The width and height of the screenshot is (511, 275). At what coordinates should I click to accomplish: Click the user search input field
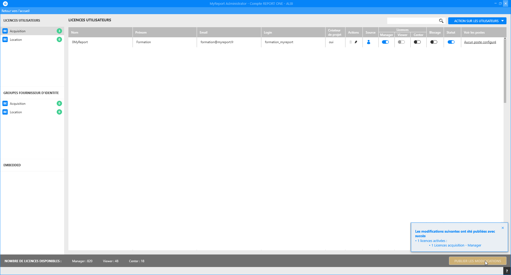tap(413, 21)
